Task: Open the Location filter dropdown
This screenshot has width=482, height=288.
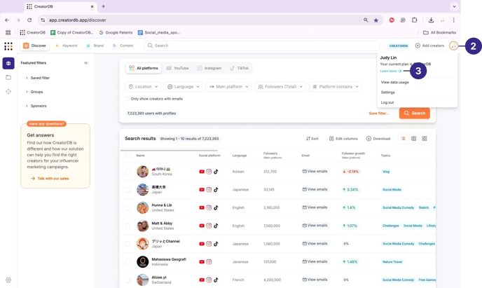Action: tap(143, 87)
